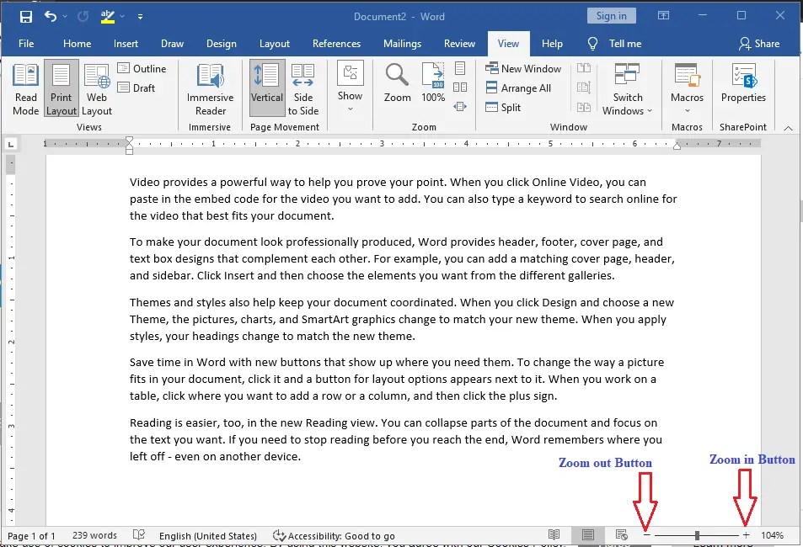Open the highlight color dropdown arrow
803x547 pixels.
point(122,16)
